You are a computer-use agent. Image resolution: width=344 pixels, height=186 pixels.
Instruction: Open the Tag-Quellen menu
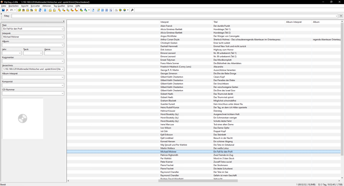(x=59, y=6)
